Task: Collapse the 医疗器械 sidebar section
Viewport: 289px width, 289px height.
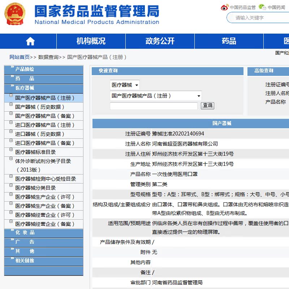Action: [x=44, y=89]
